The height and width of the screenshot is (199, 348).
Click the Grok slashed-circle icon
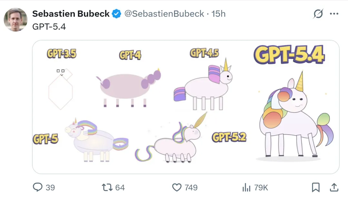(318, 14)
